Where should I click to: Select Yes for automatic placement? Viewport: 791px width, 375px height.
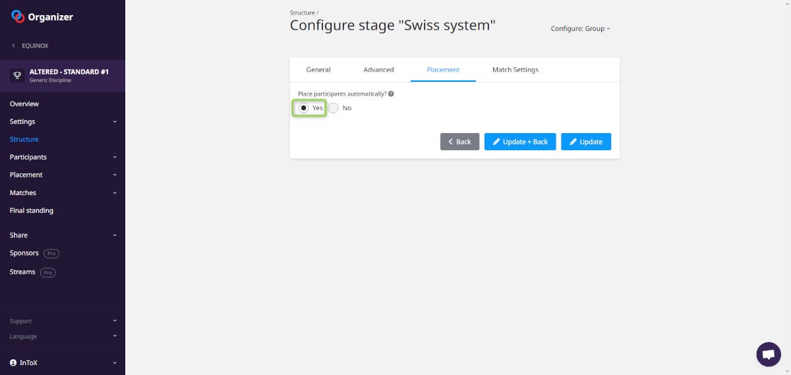pos(303,108)
